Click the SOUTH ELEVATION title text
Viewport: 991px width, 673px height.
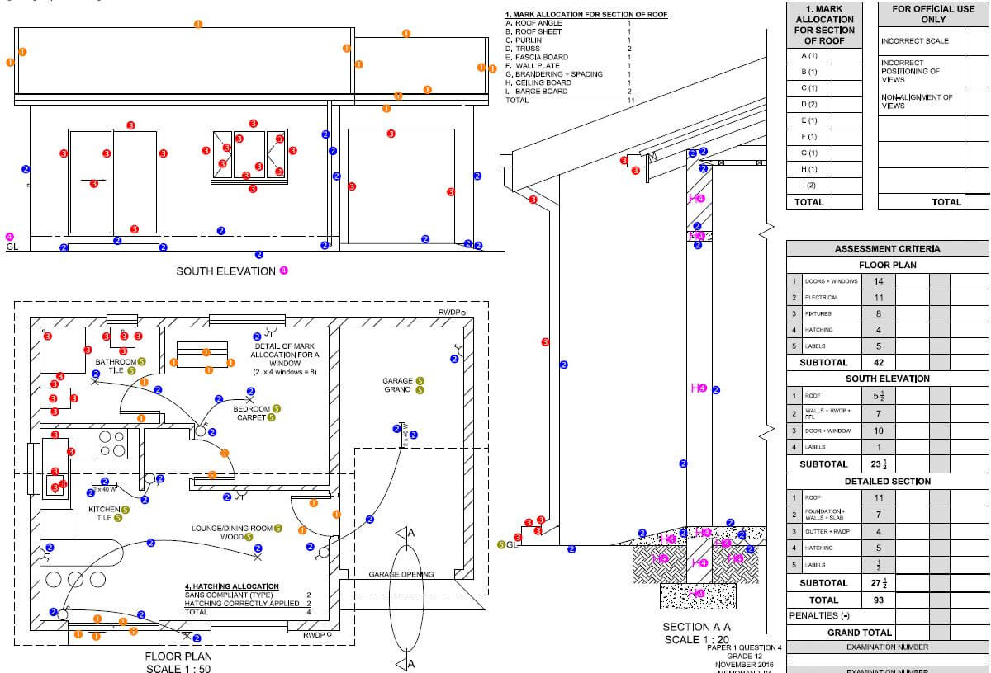click(225, 271)
